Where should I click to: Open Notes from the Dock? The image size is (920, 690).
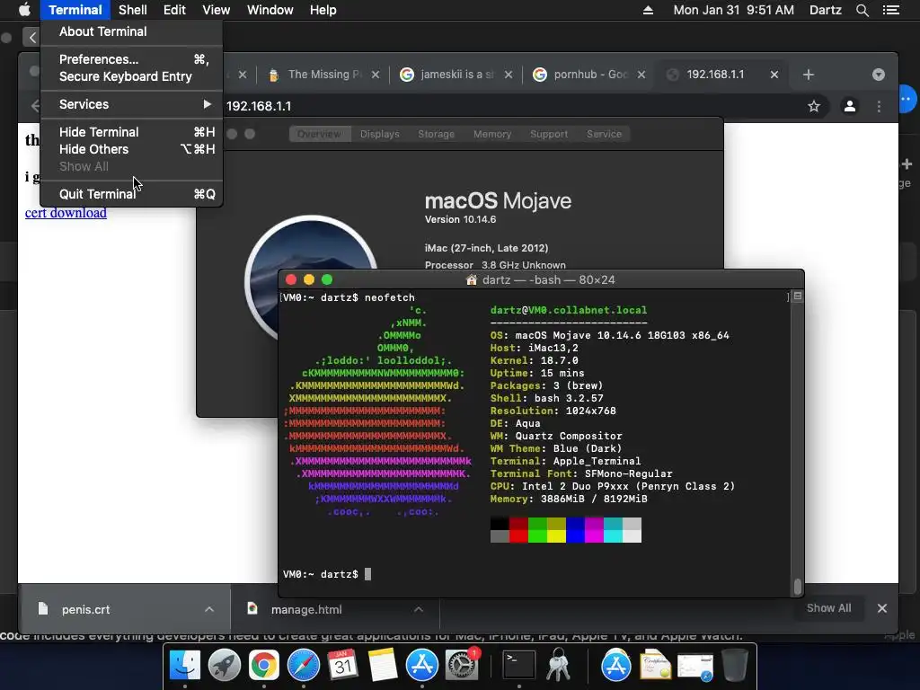(382, 665)
